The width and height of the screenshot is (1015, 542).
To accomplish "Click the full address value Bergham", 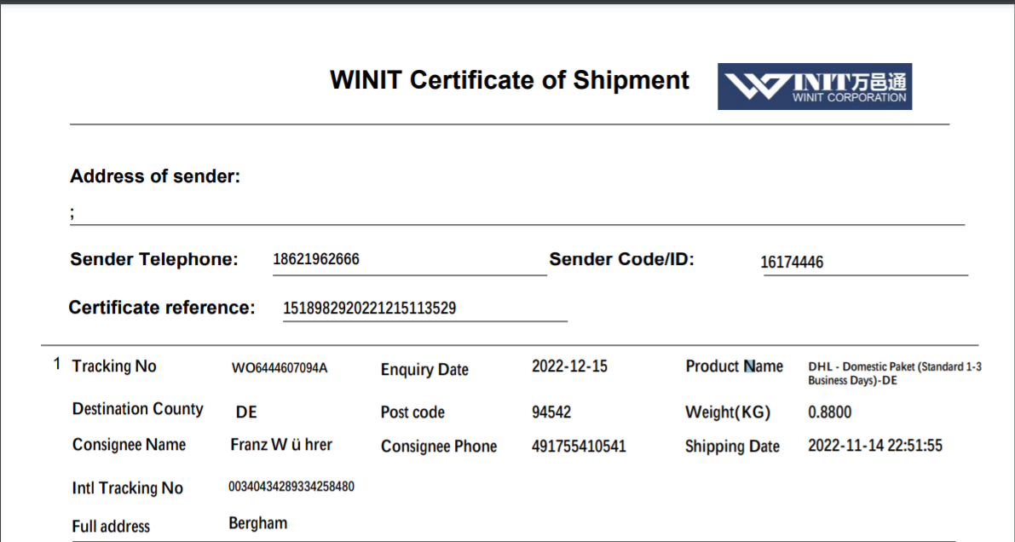I will [258, 523].
